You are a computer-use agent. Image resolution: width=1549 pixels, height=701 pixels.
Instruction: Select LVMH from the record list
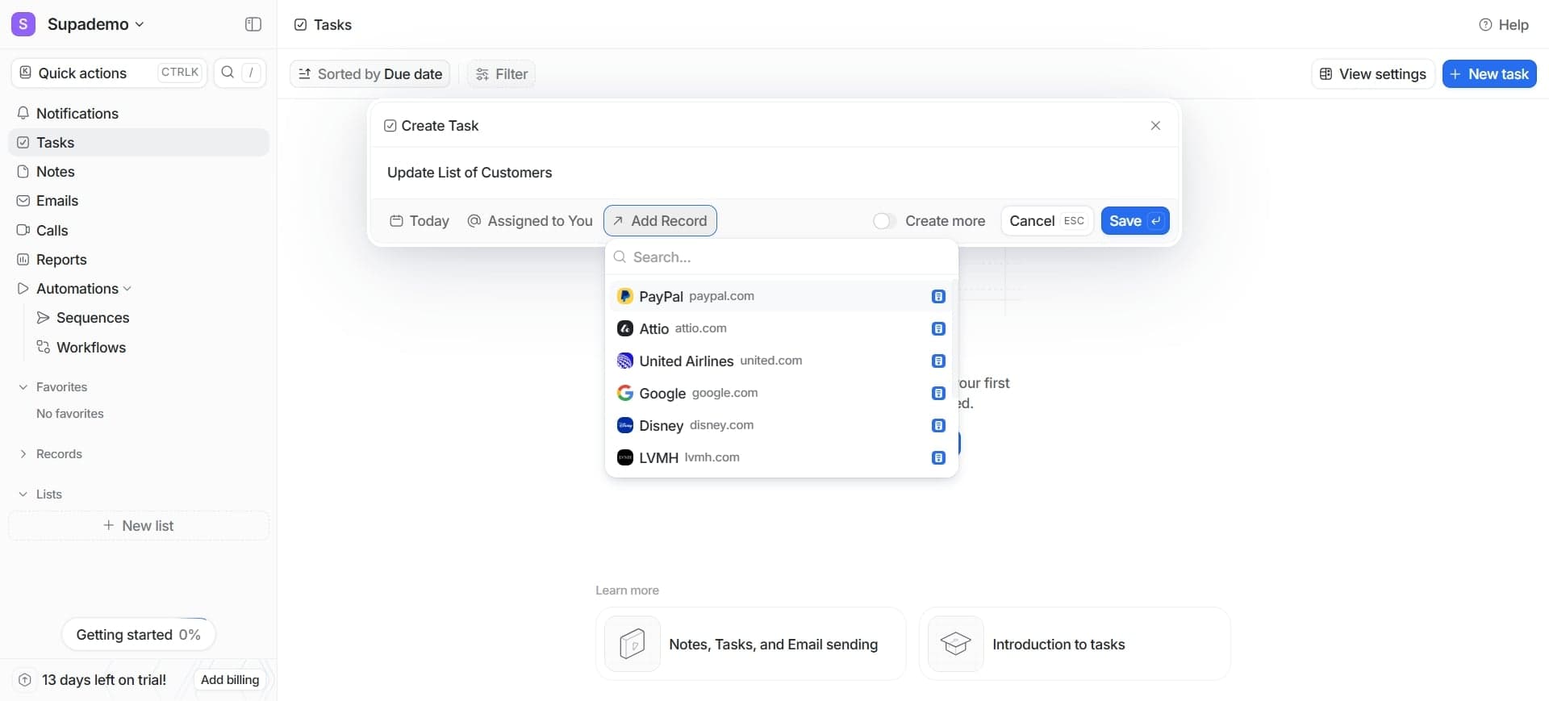[x=659, y=457]
